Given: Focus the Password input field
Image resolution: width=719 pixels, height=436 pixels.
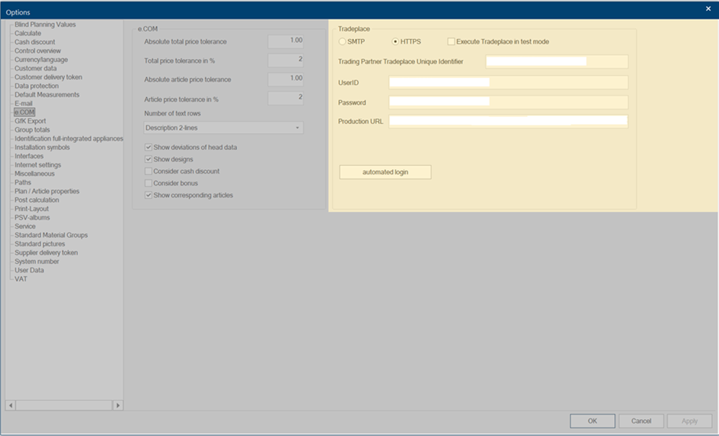Looking at the screenshot, I should [508, 102].
